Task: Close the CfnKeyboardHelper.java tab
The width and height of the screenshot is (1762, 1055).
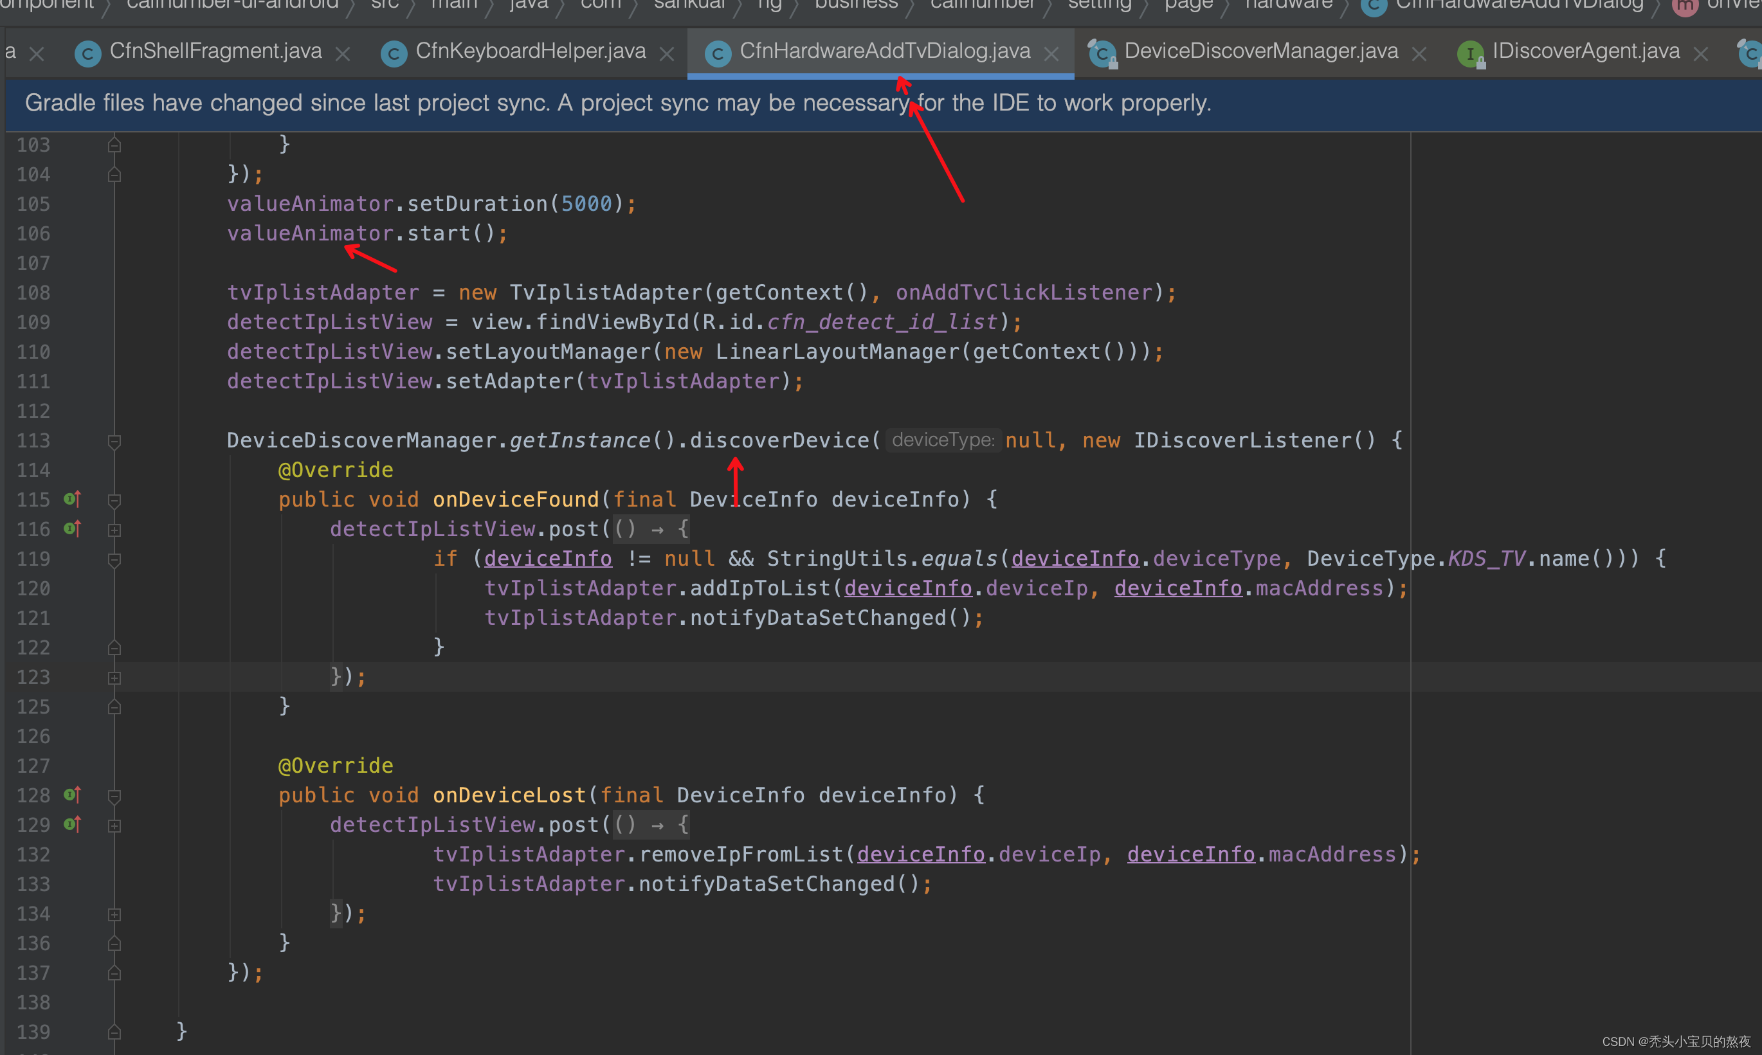Action: coord(666,53)
